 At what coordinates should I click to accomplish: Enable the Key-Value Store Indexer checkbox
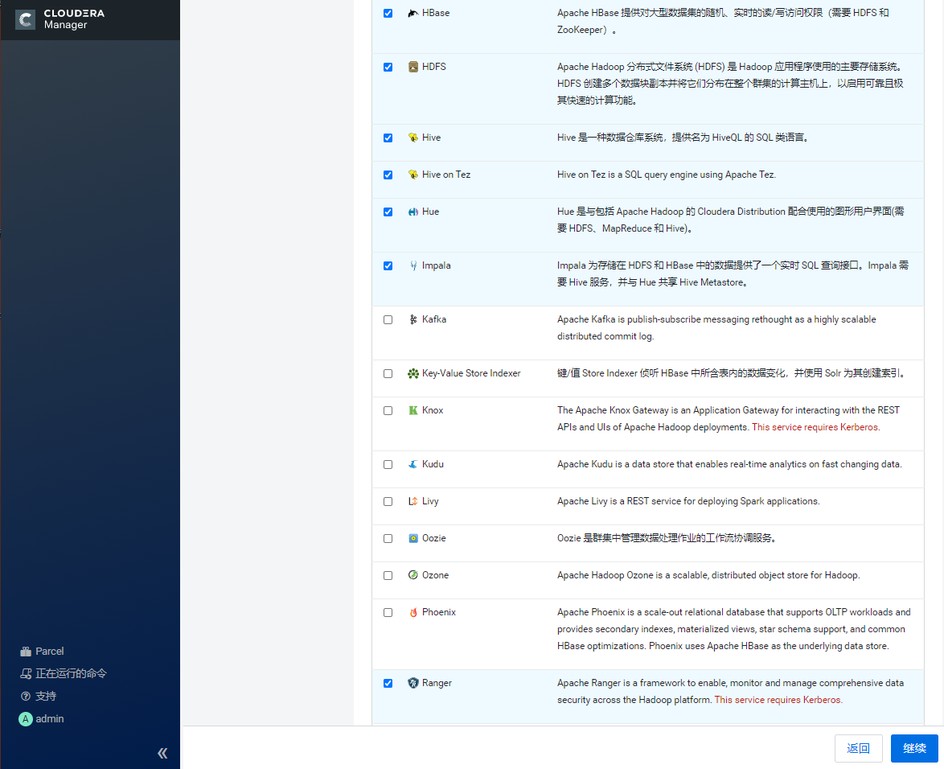pyautogui.click(x=388, y=373)
